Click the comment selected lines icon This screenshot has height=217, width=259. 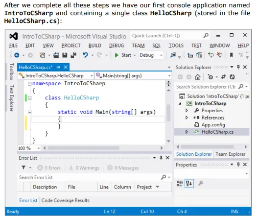tap(211, 55)
